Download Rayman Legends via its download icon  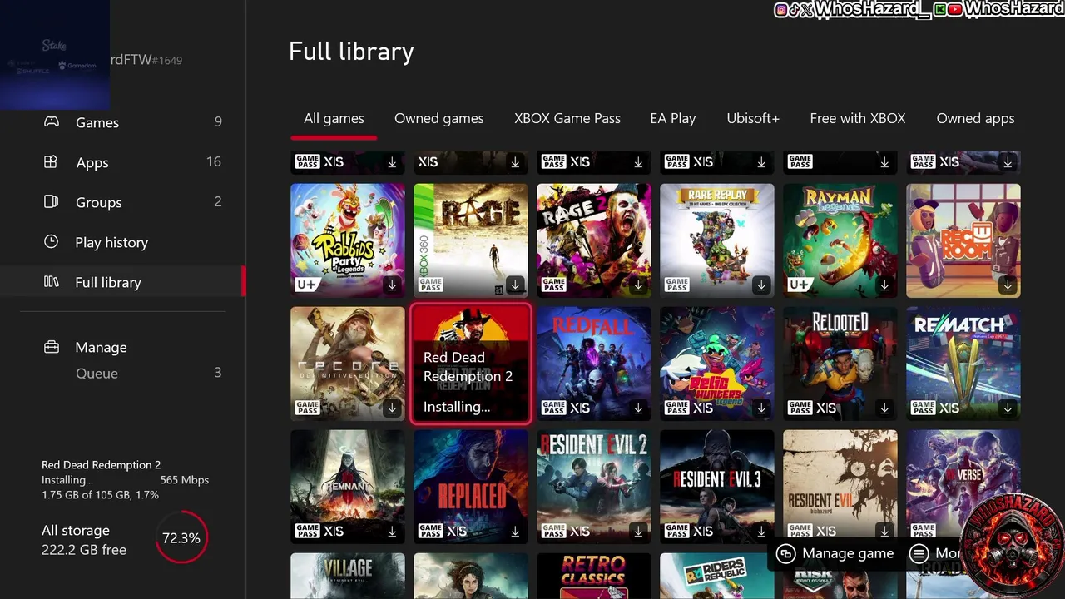884,285
